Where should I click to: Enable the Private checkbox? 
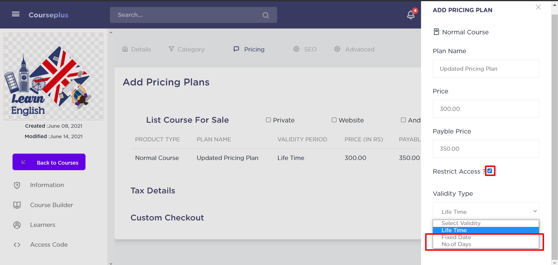coord(268,120)
